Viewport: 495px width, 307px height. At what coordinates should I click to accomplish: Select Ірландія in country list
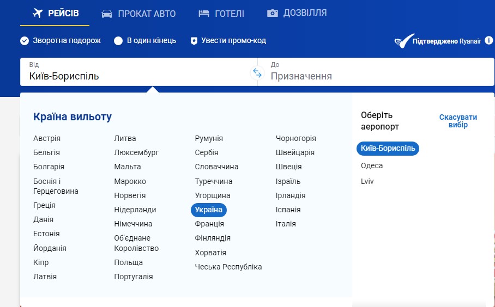291,196
